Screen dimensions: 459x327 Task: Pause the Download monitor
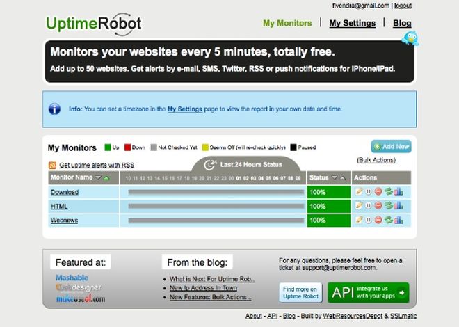(369, 192)
